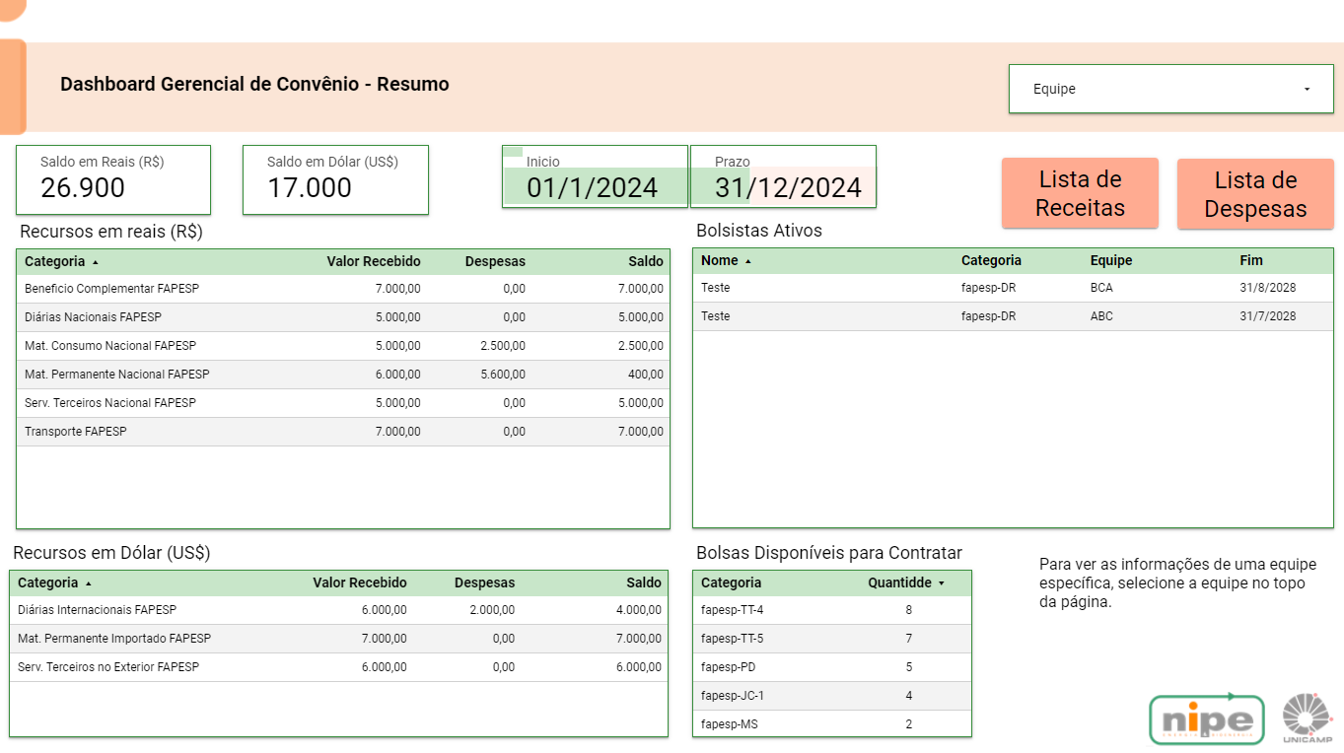Sort by Categoria in Recursos em reais table

click(x=61, y=261)
